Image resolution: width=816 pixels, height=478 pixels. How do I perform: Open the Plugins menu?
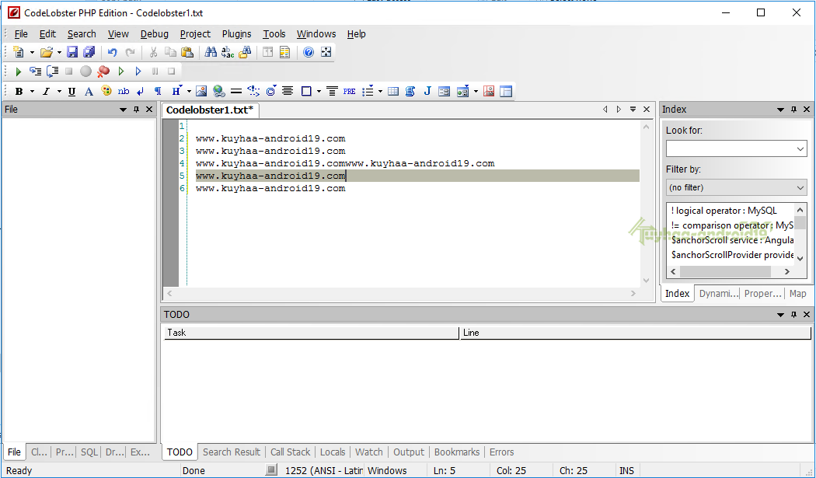click(x=237, y=34)
